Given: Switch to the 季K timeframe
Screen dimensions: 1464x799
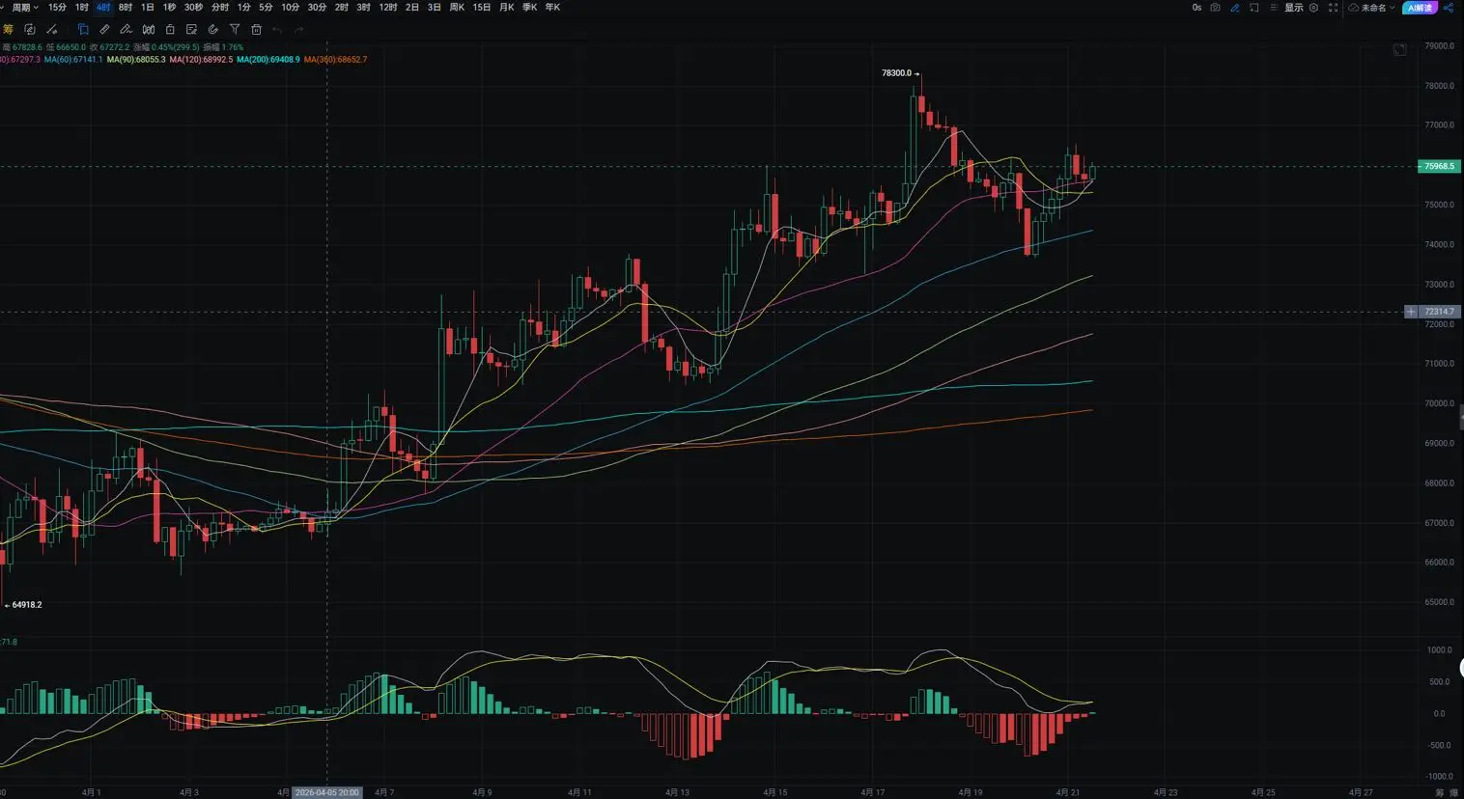Looking at the screenshot, I should pyautogui.click(x=529, y=8).
